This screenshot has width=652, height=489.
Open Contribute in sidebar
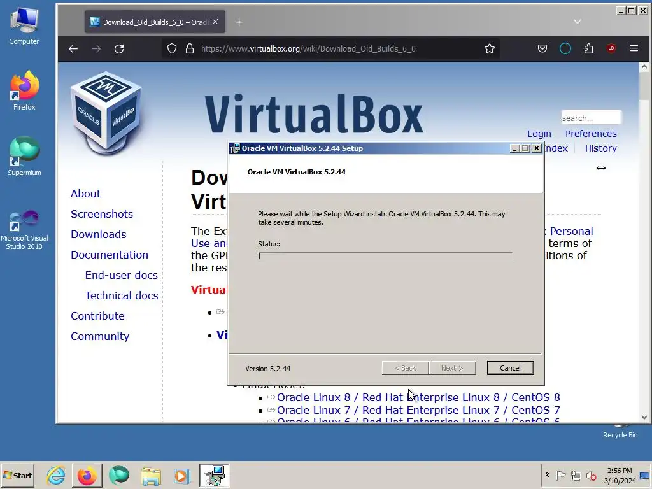click(x=97, y=316)
